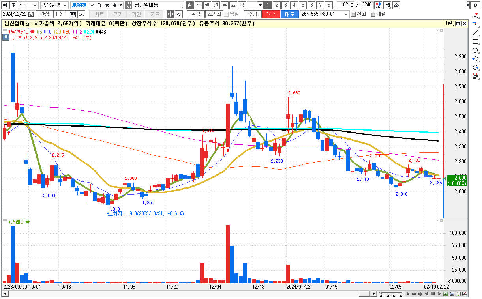
Task: Click the 102 count stepper arrows
Action: click(x=352, y=5)
